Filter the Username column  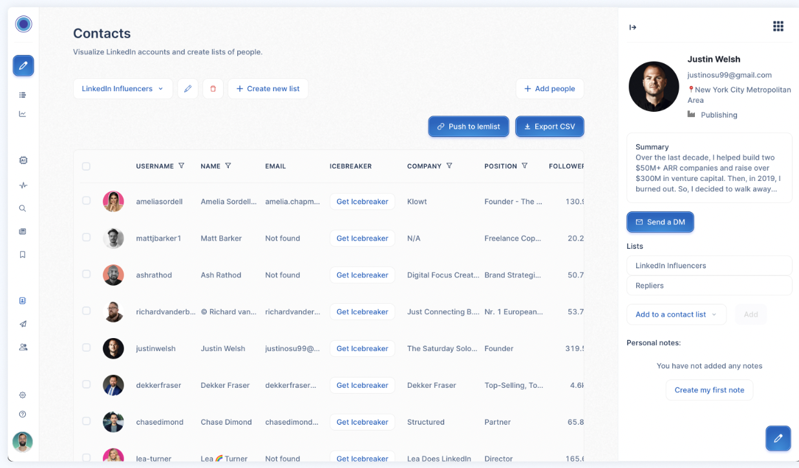(x=182, y=165)
